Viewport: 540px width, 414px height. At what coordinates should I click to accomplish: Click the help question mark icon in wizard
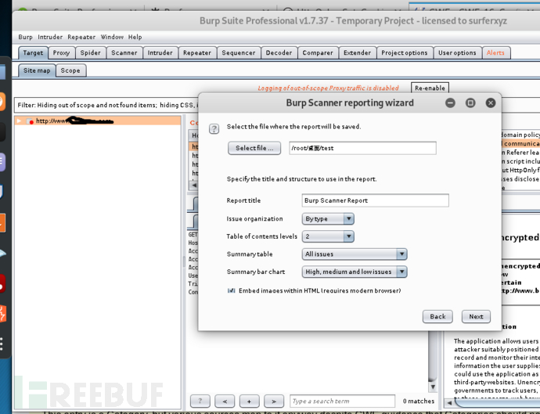(214, 129)
